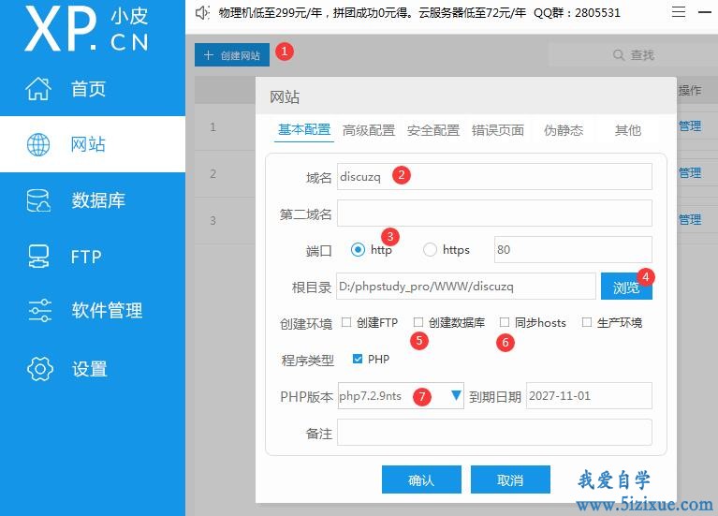The width and height of the screenshot is (718, 516).
Task: Select the http radio button
Action: click(x=358, y=250)
